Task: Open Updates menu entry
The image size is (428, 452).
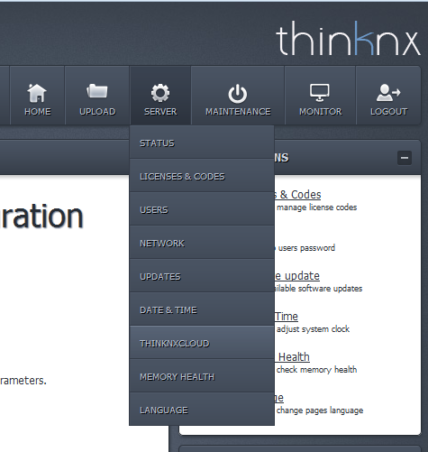Action: point(202,276)
